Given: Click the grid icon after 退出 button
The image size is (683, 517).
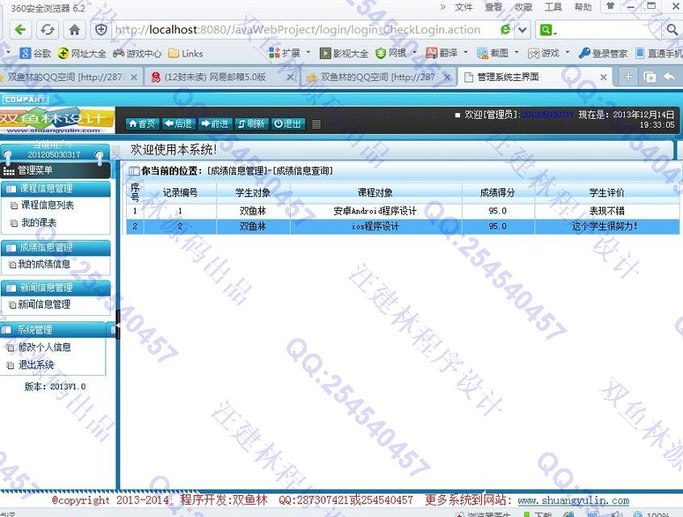Looking at the screenshot, I should click(316, 124).
